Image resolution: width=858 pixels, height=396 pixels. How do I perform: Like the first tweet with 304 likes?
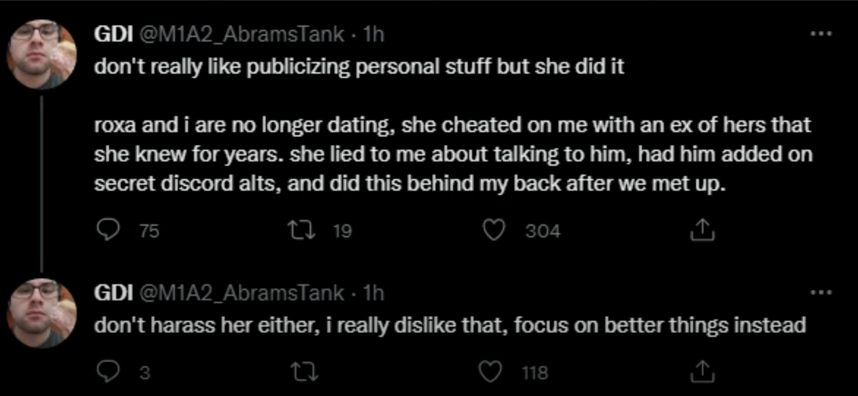pos(494,232)
